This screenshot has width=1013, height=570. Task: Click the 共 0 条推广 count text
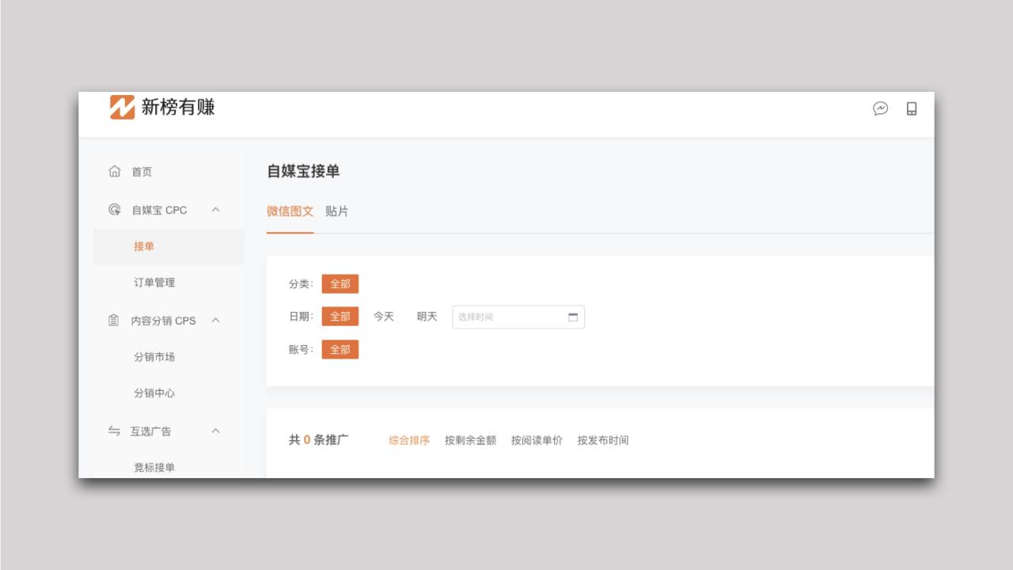(x=319, y=440)
